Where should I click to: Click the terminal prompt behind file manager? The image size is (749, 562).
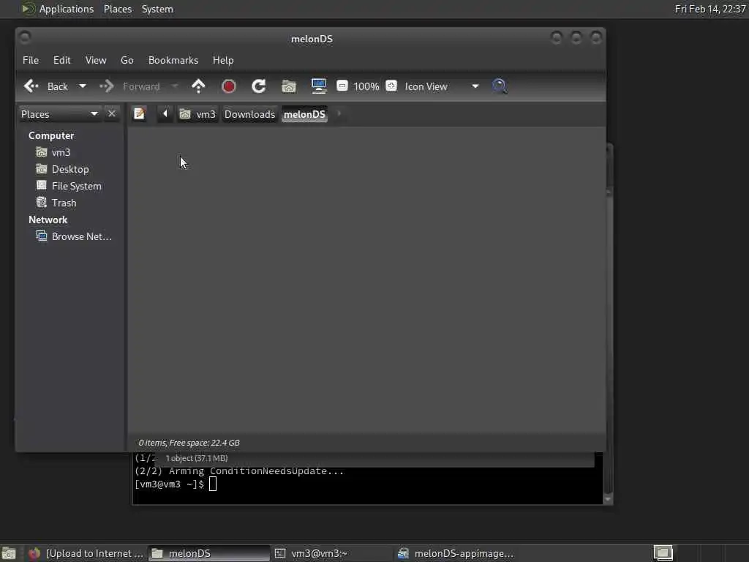click(x=176, y=484)
